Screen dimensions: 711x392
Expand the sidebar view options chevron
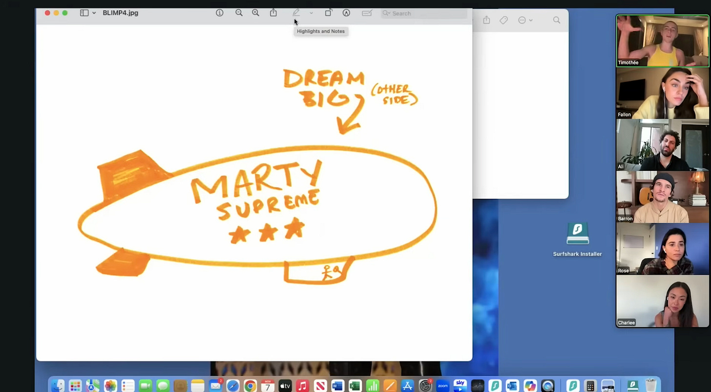(x=94, y=13)
